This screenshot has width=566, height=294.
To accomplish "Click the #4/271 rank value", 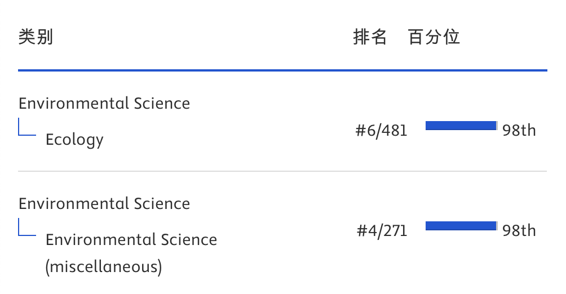I will [x=382, y=230].
